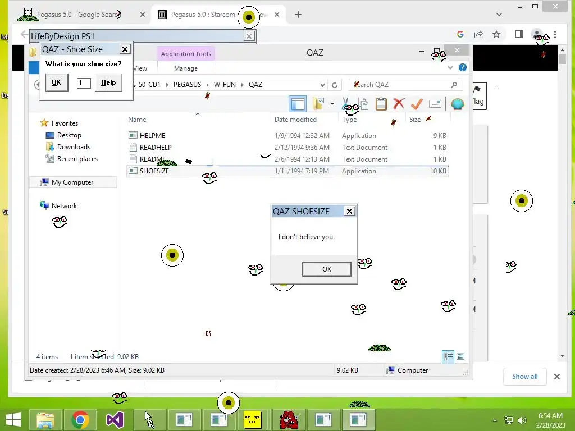Switch to details view icon in status bar
Screen dimensions: 575x431
point(448,356)
